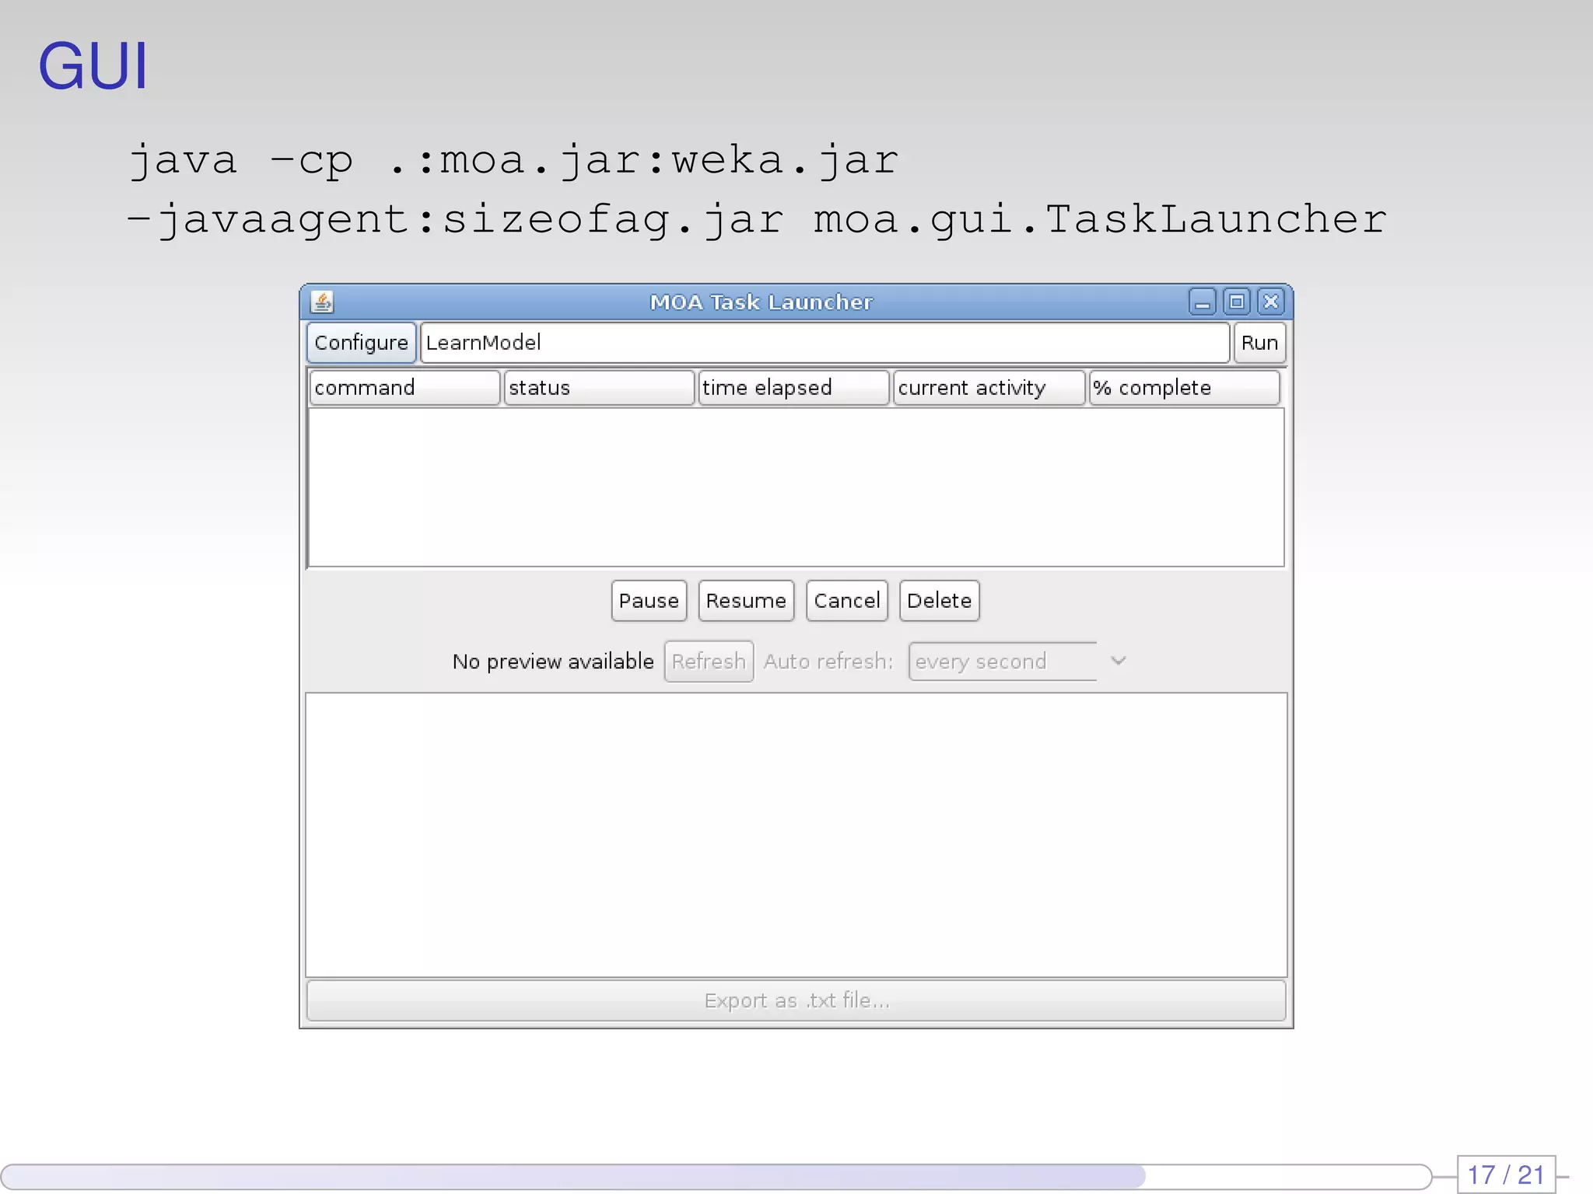
Task: Select the status column header
Action: pyautogui.click(x=599, y=388)
